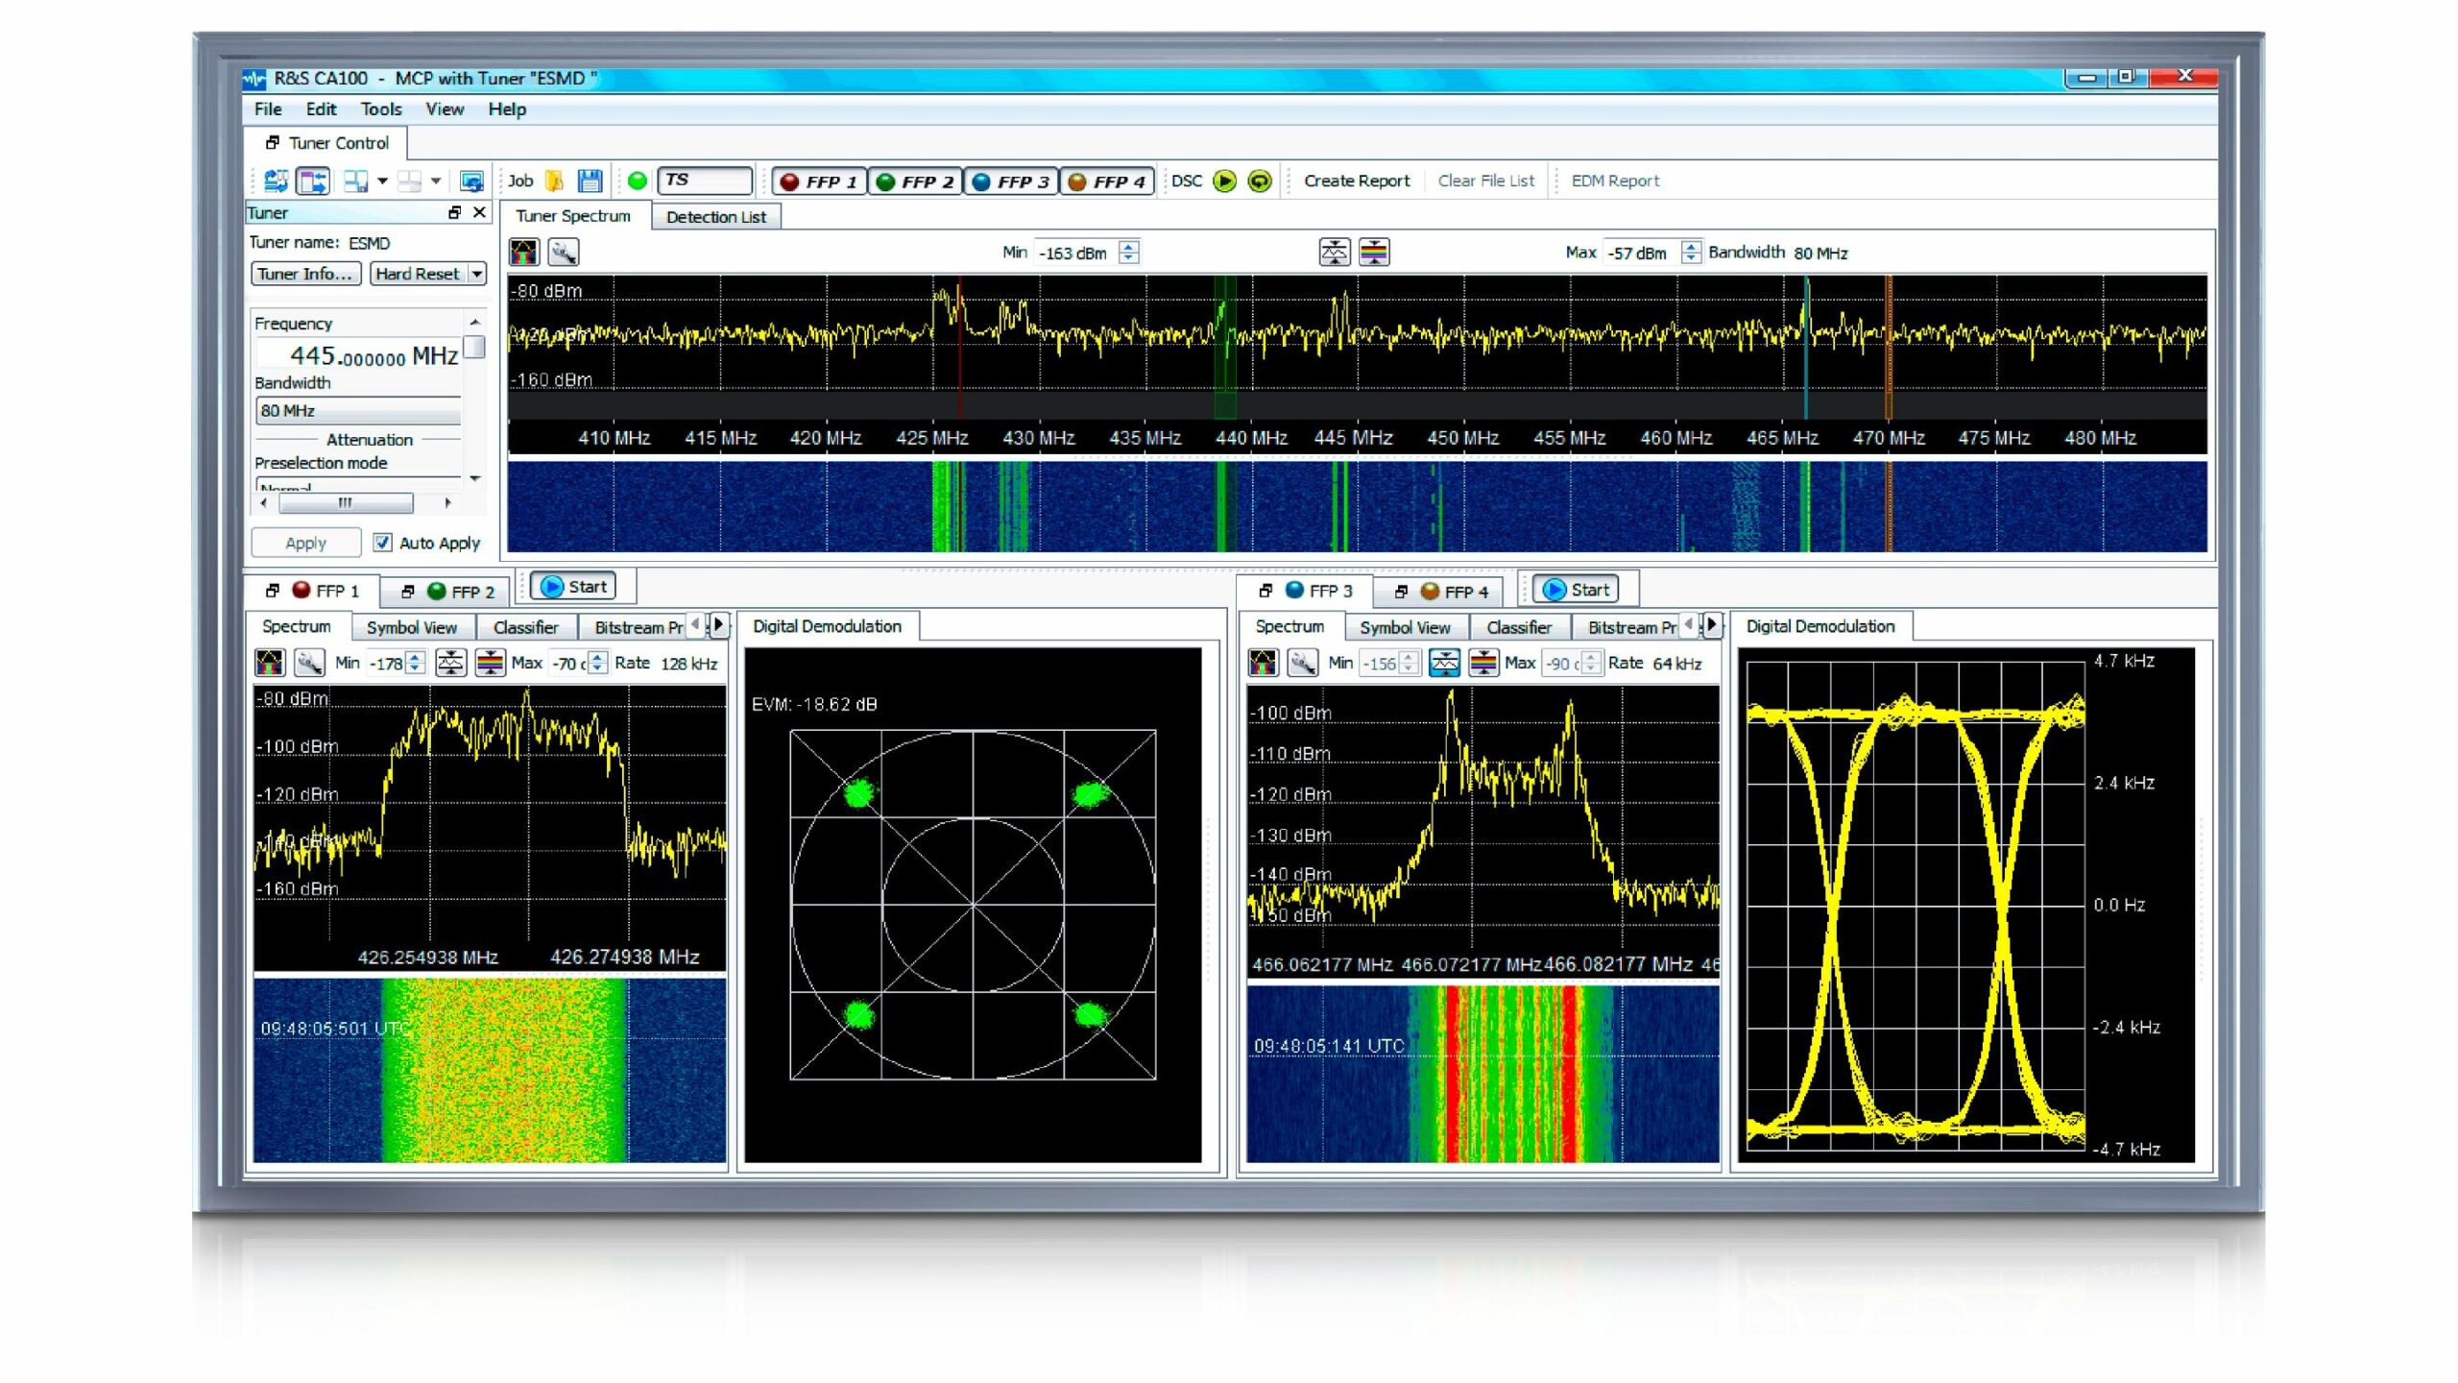
Task: Toggle the FFP 2 channel button in toolbar
Action: tap(915, 181)
